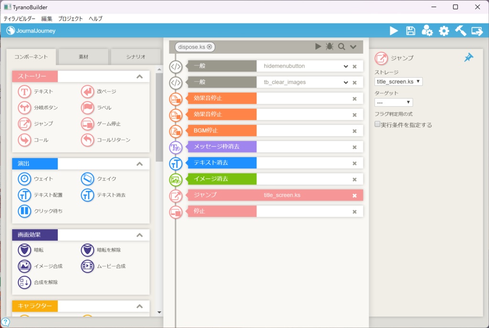Delete the ジャンプ title_screen.ks row

pyautogui.click(x=355, y=196)
